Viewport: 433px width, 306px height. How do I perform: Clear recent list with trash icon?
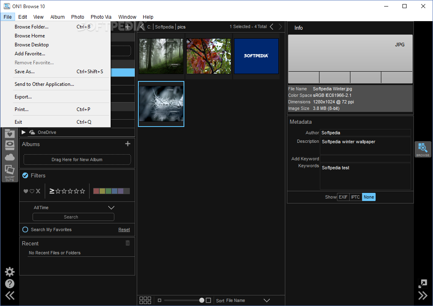coord(128,243)
